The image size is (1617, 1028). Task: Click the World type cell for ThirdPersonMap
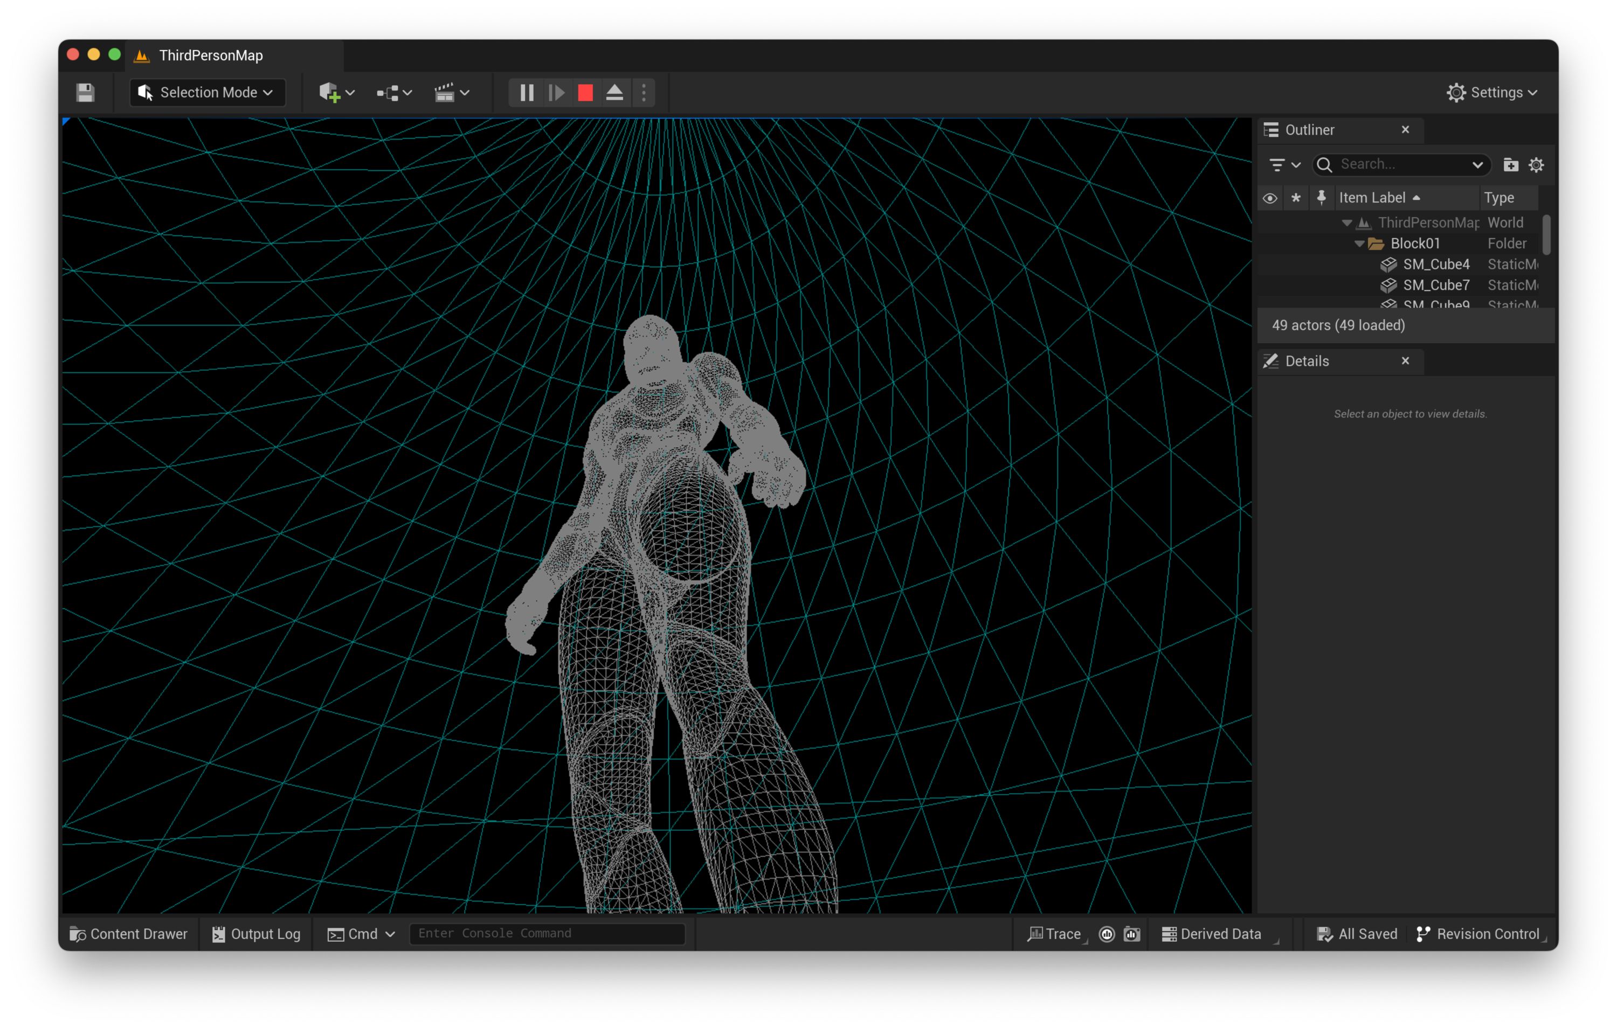tap(1505, 223)
